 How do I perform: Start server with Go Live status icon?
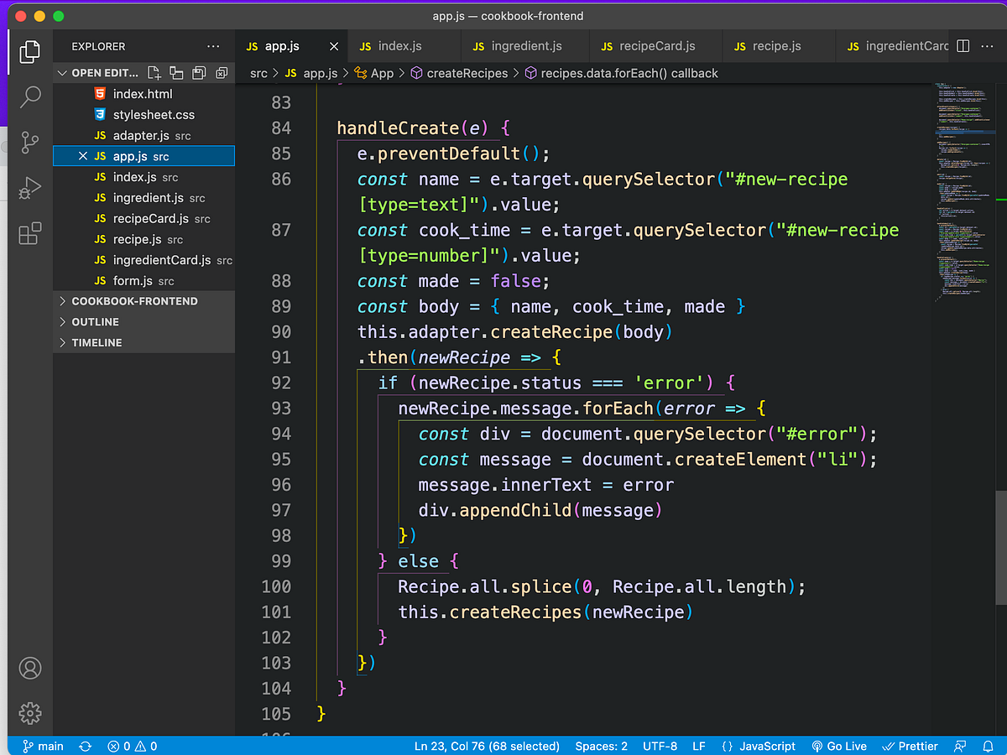click(837, 746)
